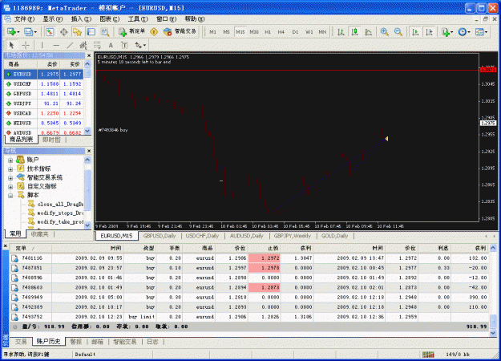This screenshot has width=501, height=361.
Task: Click the Templates icon
Action: coord(479,31)
